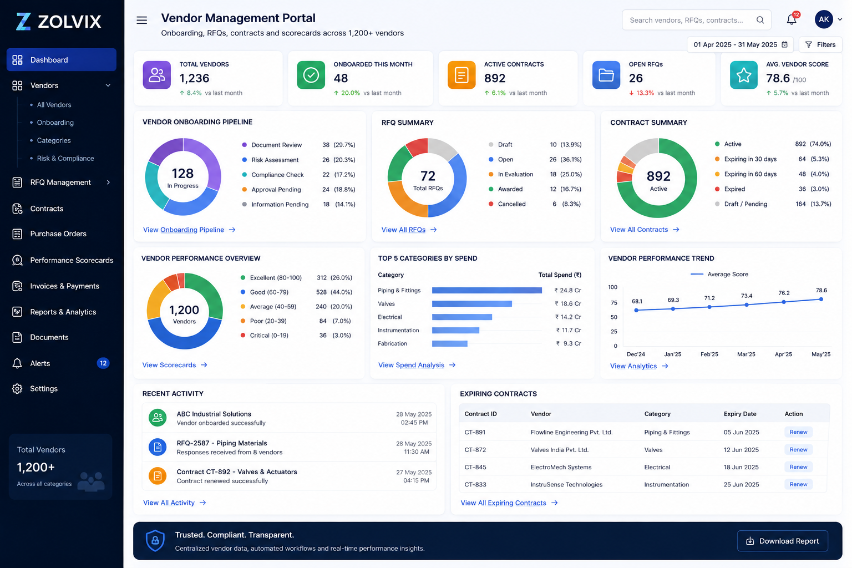The height and width of the screenshot is (568, 852).
Task: Click the AK user avatar
Action: coord(824,19)
